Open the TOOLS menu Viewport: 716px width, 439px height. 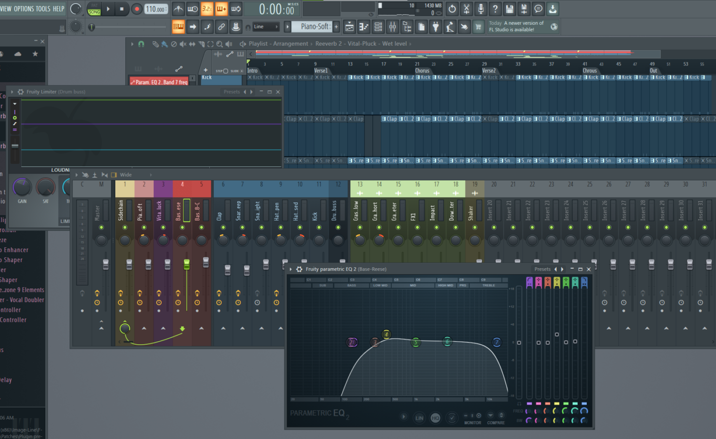(x=43, y=9)
